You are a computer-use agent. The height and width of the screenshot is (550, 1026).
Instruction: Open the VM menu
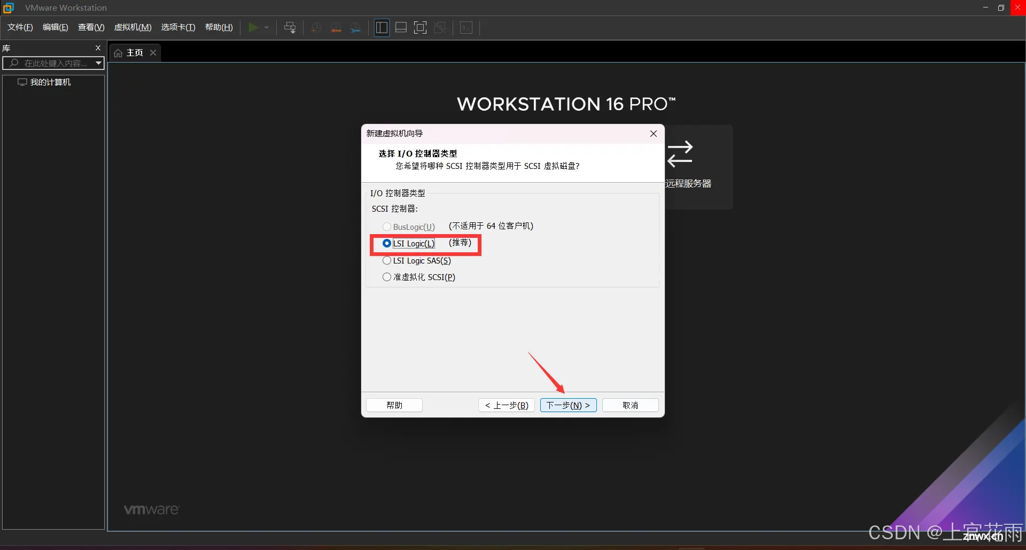coord(133,27)
